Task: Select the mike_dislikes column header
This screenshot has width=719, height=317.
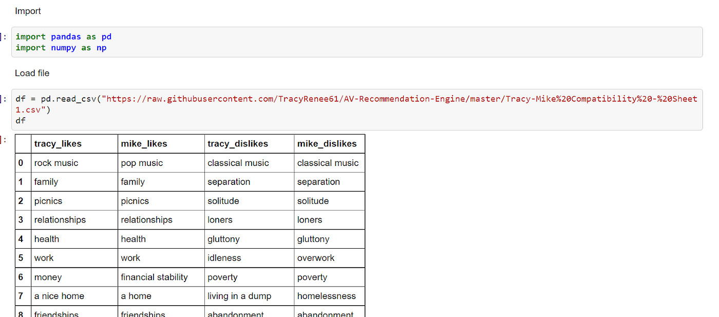Action: pyautogui.click(x=327, y=144)
